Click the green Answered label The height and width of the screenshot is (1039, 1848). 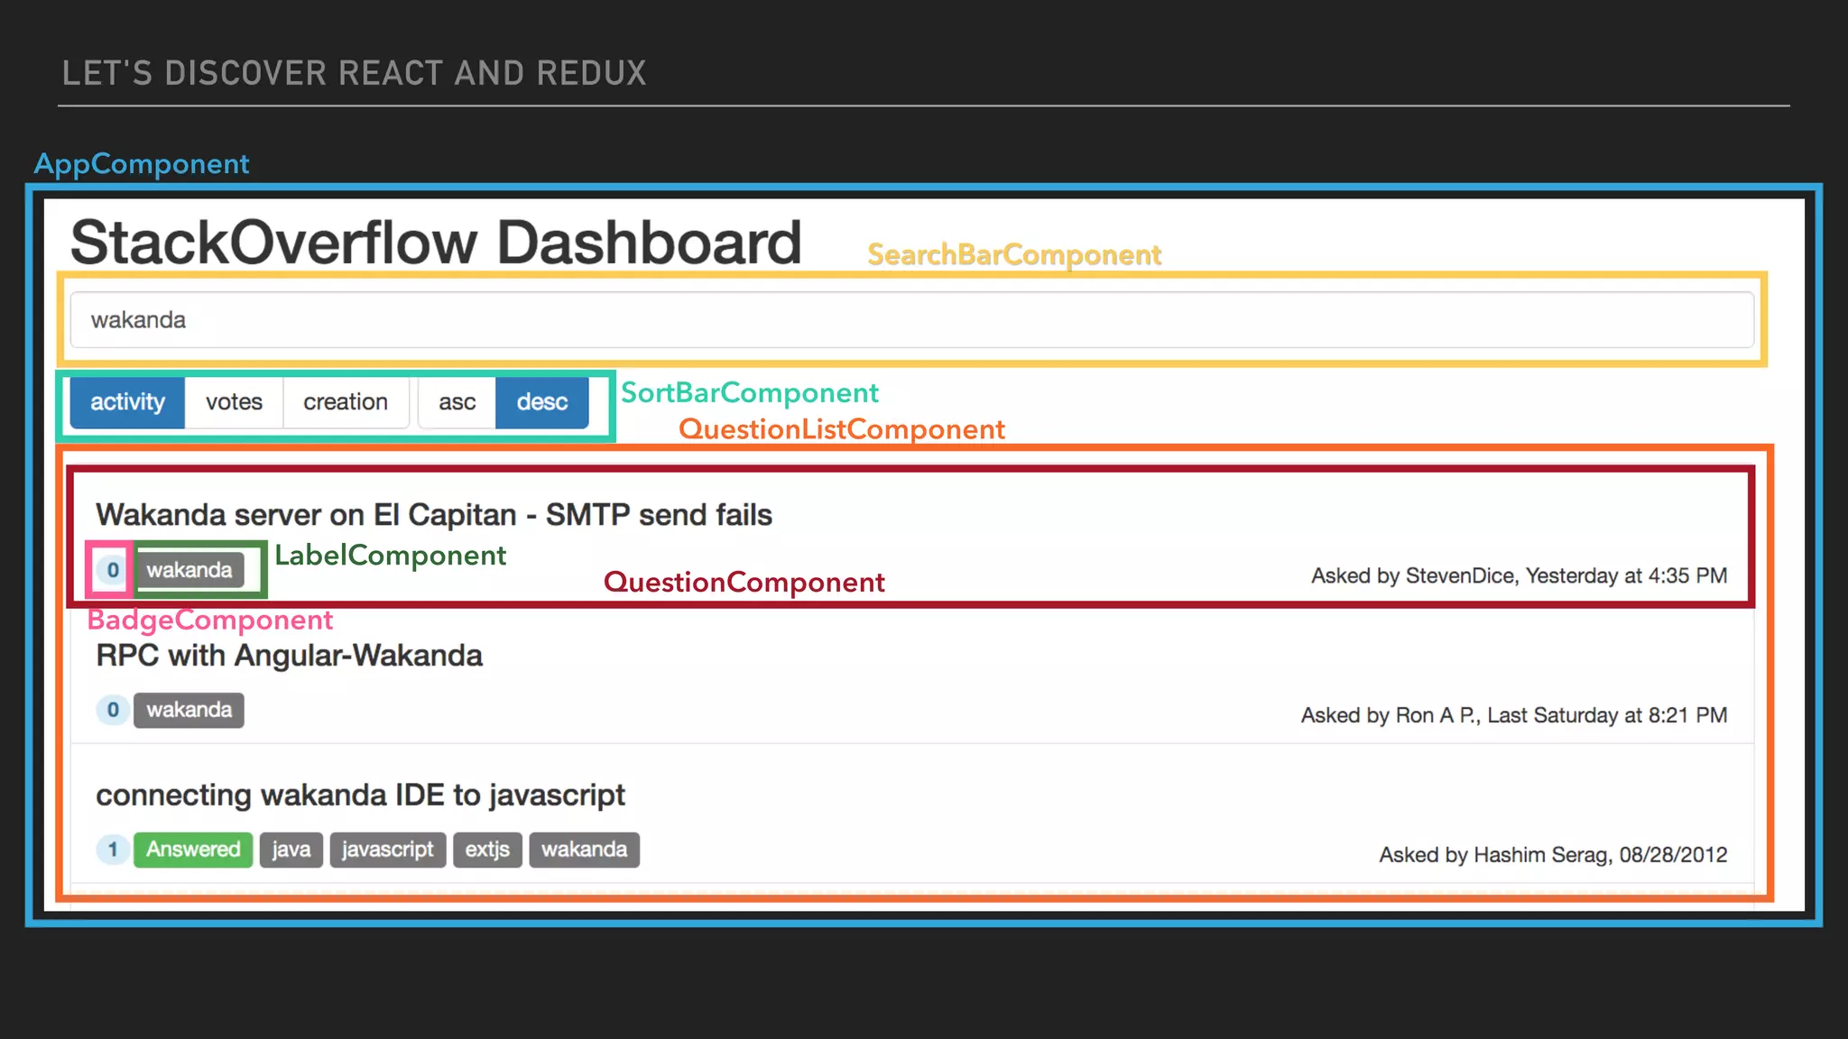pos(193,850)
